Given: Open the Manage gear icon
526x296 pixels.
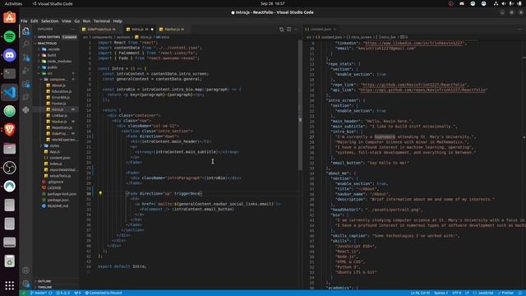Looking at the screenshot, I should (25, 284).
